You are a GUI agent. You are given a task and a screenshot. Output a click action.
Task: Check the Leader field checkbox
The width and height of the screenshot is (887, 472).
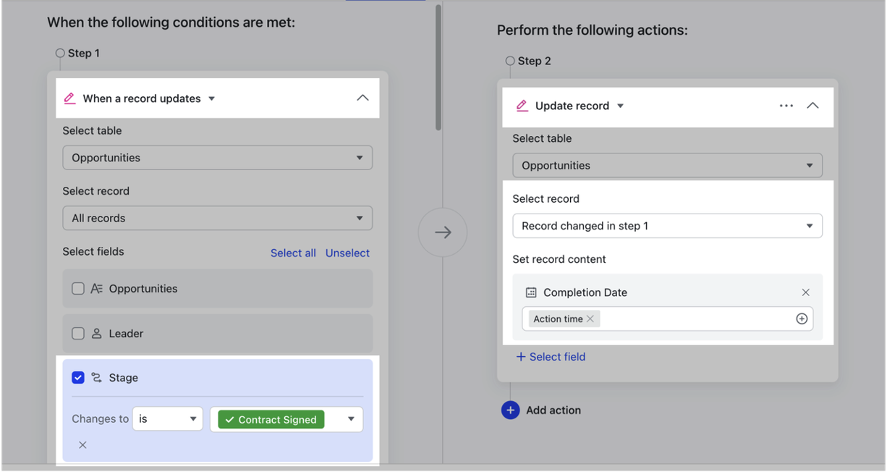pyautogui.click(x=78, y=334)
